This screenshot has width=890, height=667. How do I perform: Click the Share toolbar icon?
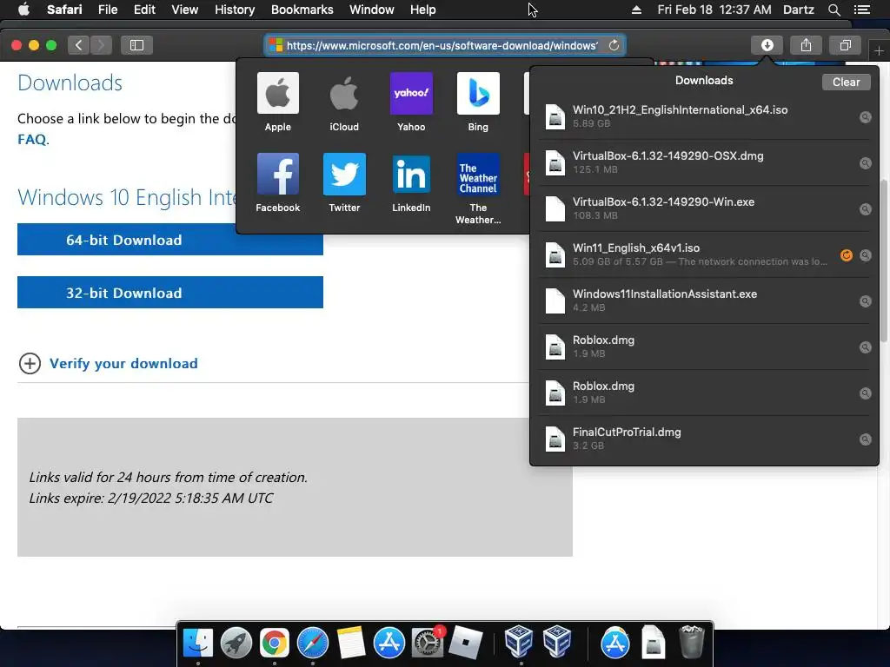click(x=806, y=45)
